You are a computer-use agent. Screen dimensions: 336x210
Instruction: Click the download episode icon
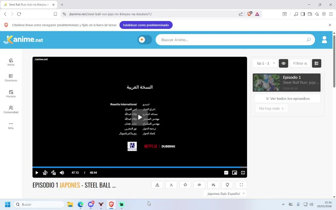click(171, 185)
